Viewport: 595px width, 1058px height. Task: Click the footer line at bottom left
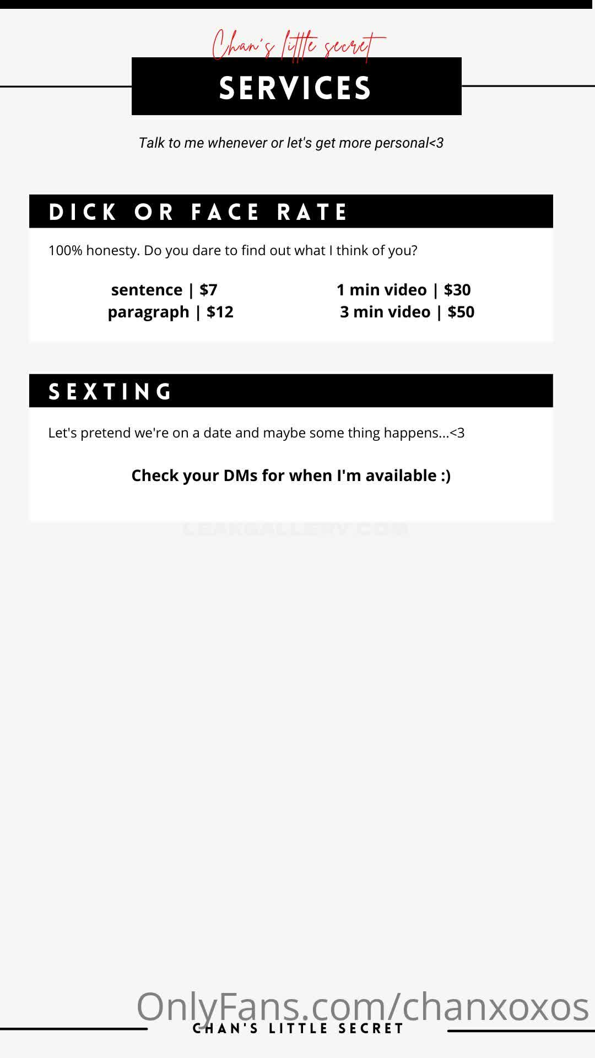(x=73, y=1029)
